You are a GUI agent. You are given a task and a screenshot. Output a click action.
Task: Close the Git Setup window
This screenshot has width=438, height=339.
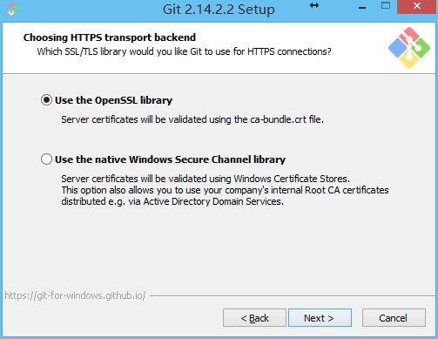(x=417, y=6)
